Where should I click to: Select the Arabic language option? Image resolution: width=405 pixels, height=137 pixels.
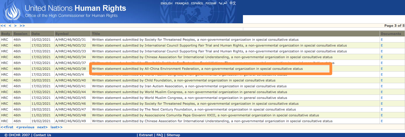[223, 3]
